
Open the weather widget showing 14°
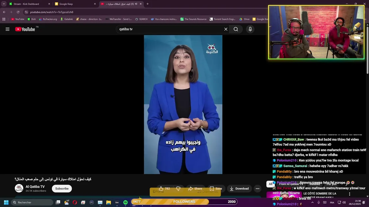point(67,202)
